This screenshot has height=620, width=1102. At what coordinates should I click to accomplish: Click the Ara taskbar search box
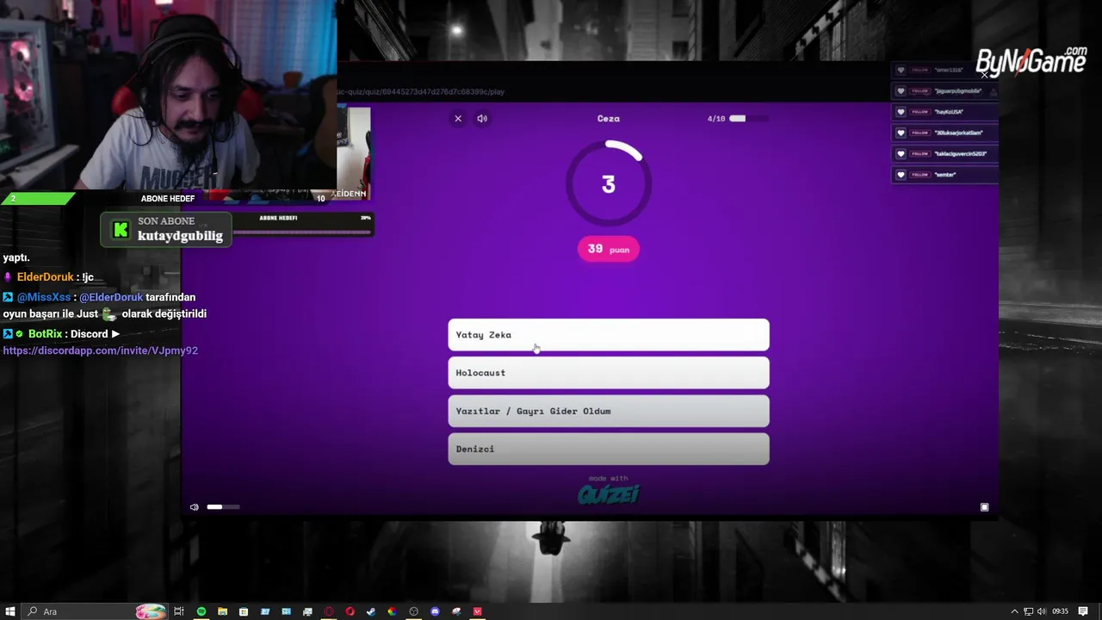click(95, 611)
